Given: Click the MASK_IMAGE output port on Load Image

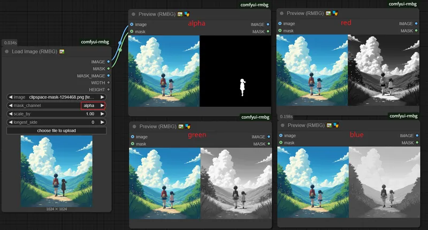Looking at the screenshot, I should click(x=109, y=76).
